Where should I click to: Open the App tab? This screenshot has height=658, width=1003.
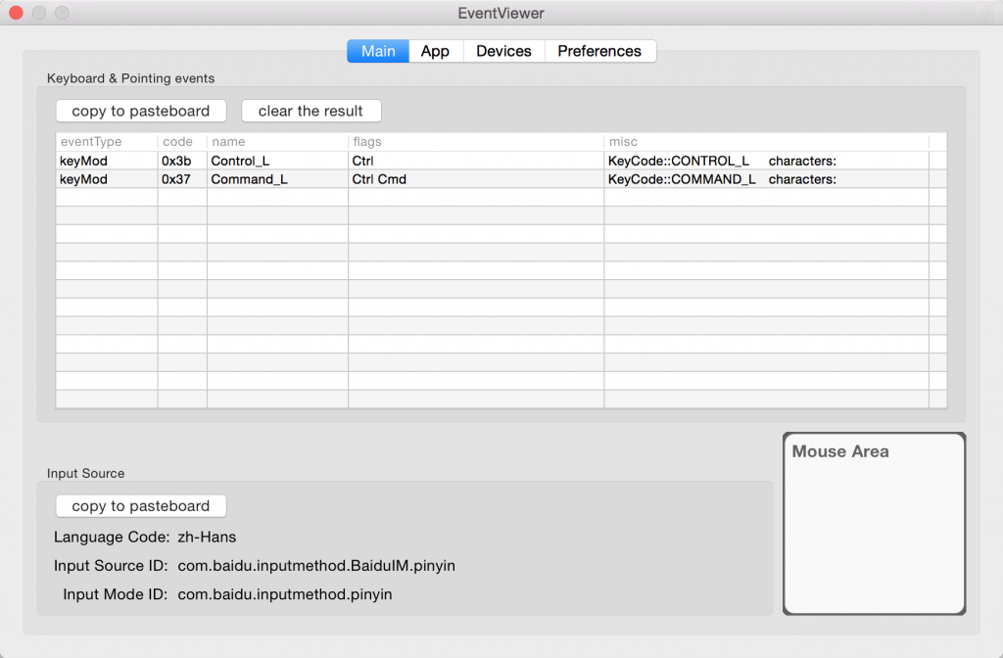click(435, 51)
